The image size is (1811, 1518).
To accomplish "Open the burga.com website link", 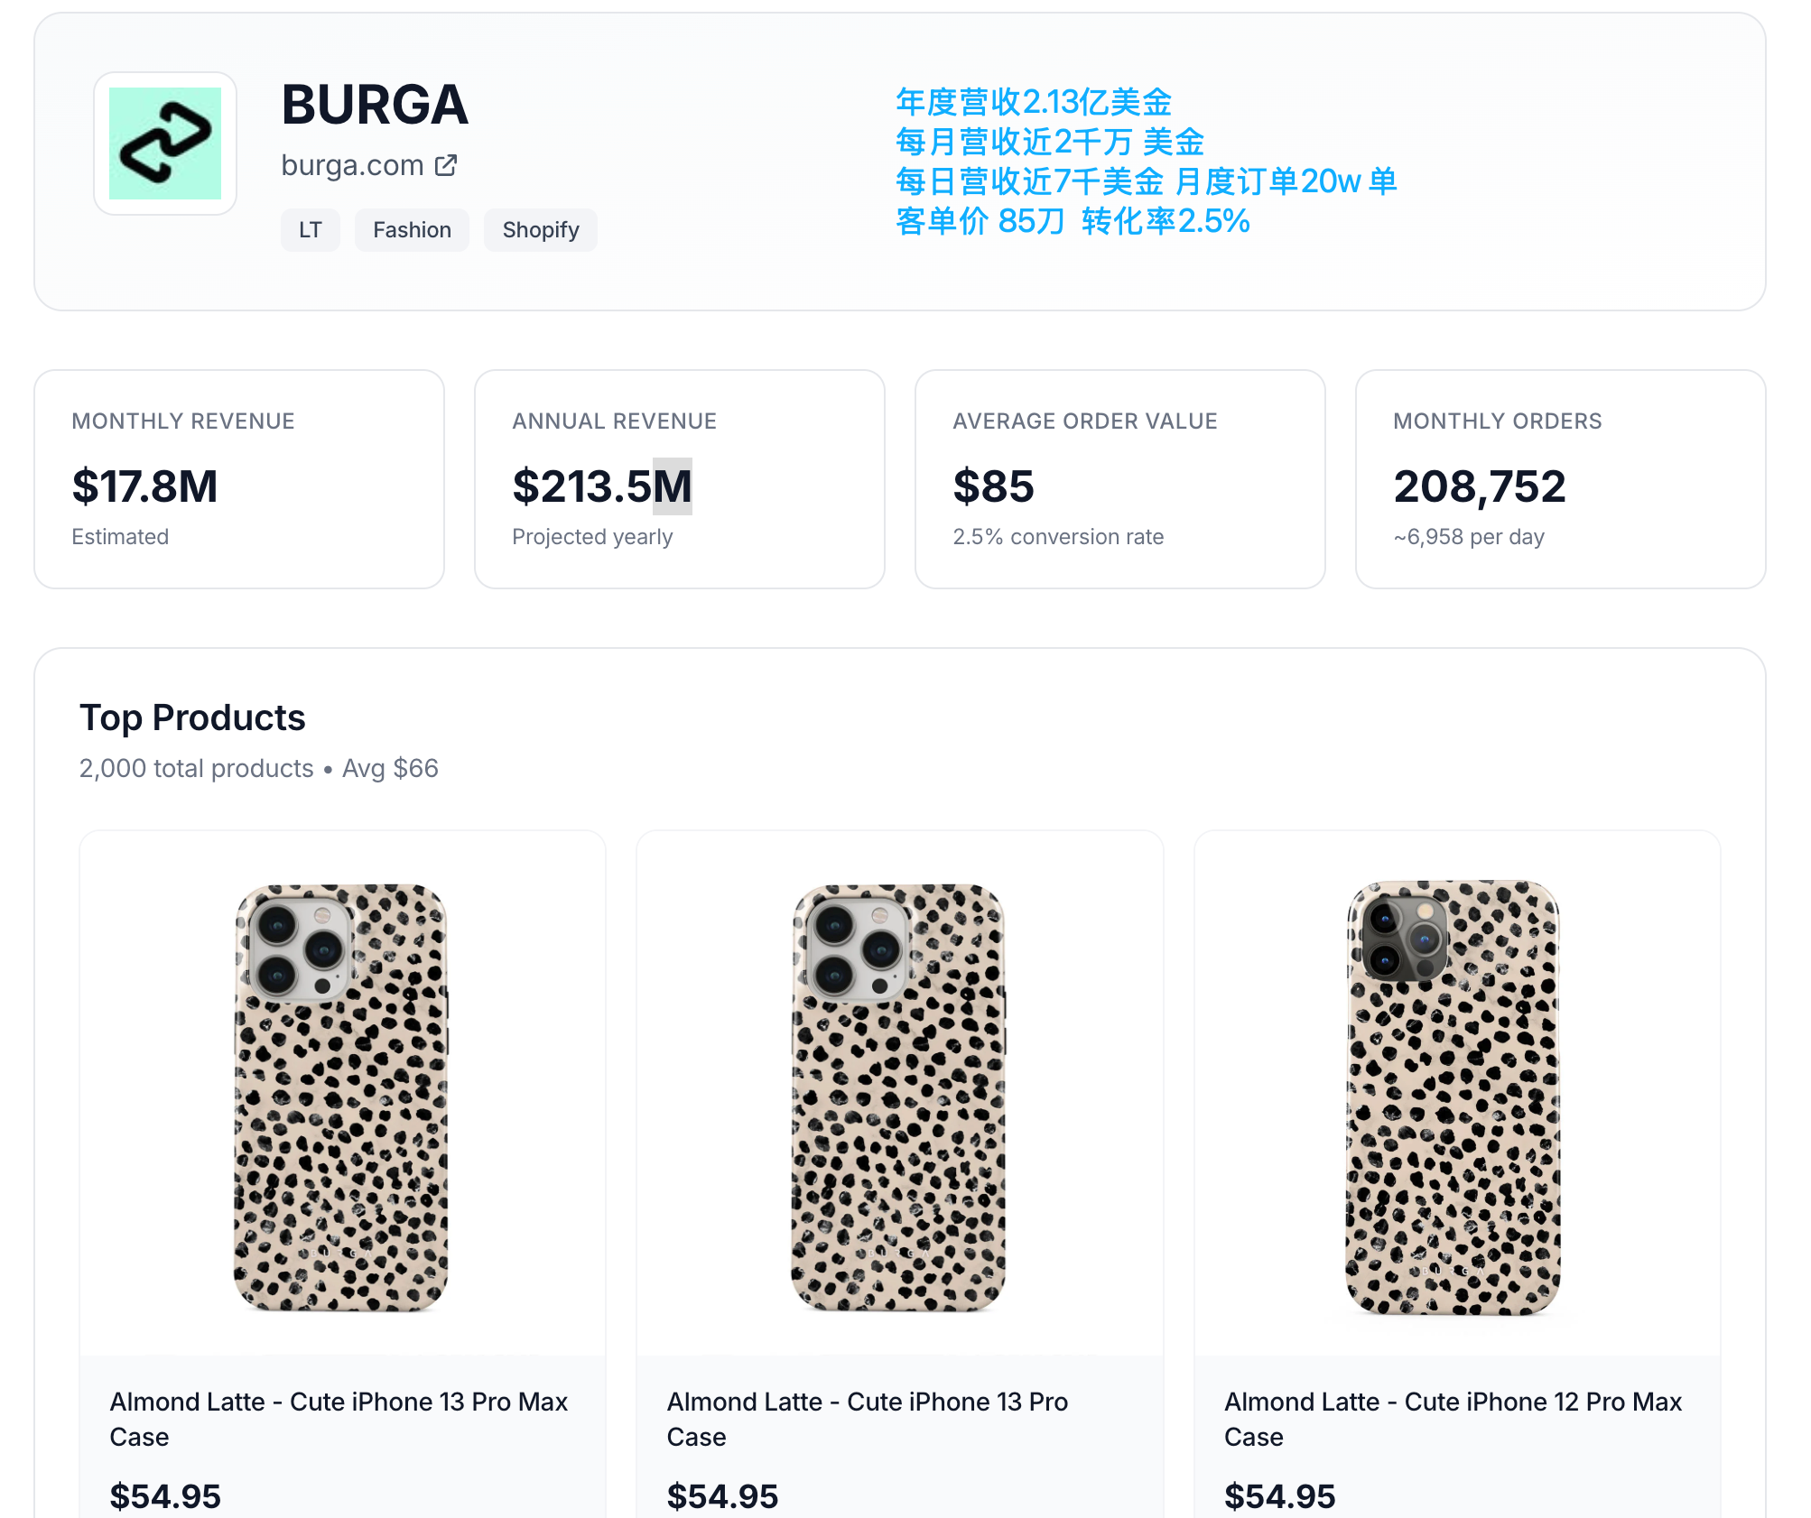I will pyautogui.click(x=352, y=165).
